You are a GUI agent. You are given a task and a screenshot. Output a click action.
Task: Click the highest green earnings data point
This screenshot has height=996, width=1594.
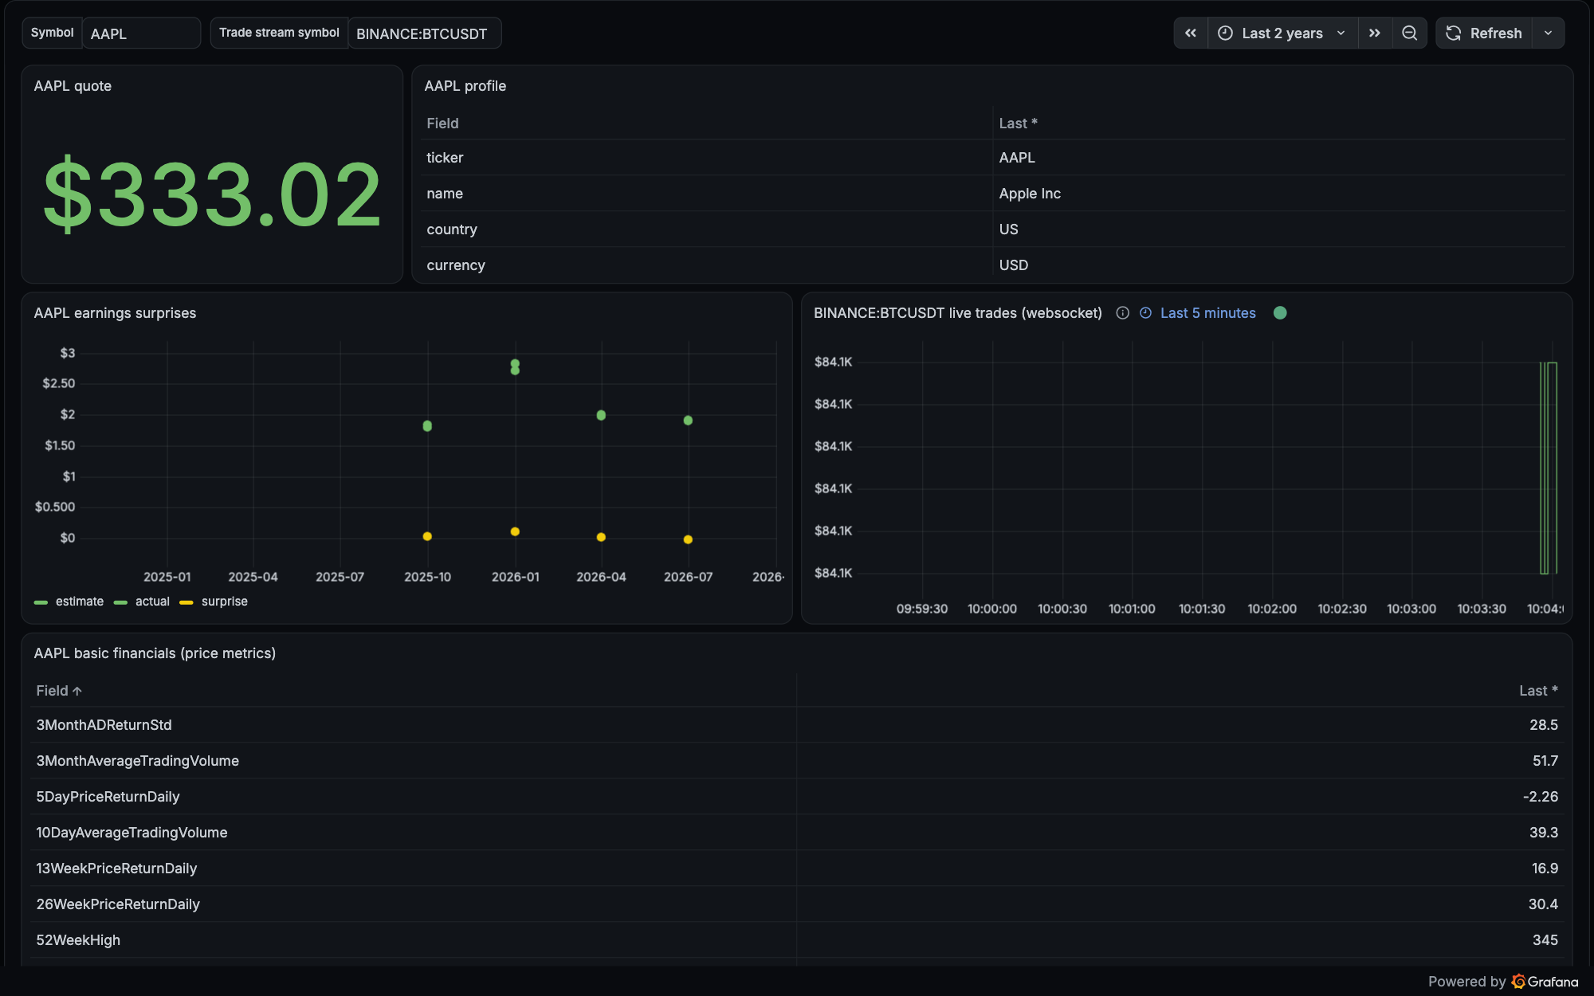click(515, 363)
